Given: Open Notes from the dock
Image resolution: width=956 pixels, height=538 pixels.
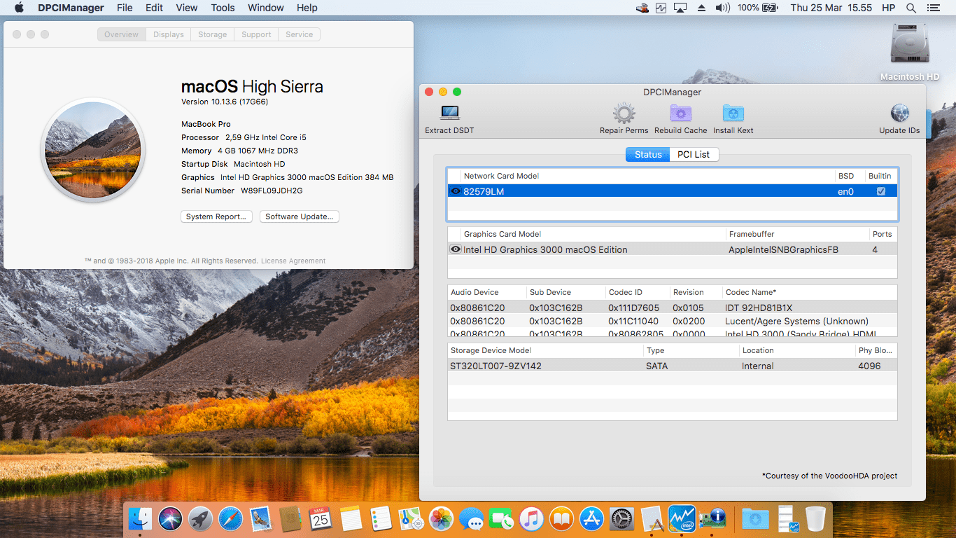Looking at the screenshot, I should (351, 519).
